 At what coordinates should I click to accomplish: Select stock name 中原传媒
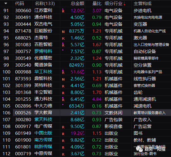point(43,154)
